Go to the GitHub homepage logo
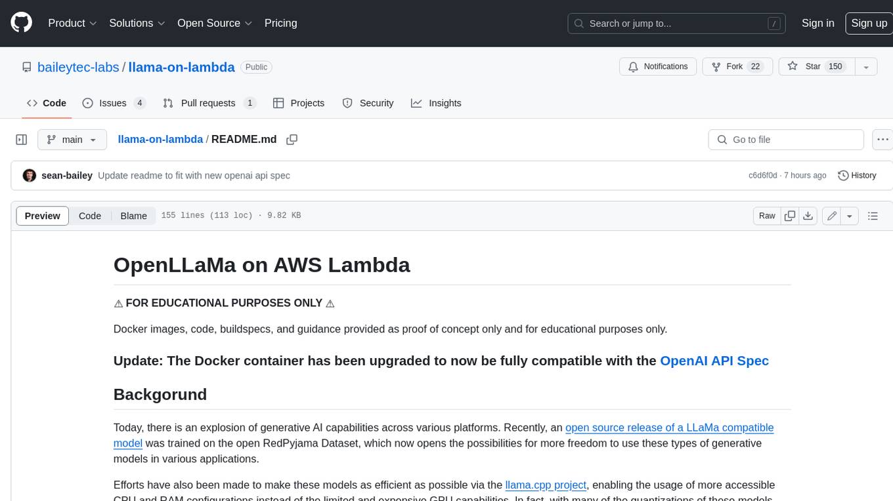The image size is (893, 501). tap(21, 23)
